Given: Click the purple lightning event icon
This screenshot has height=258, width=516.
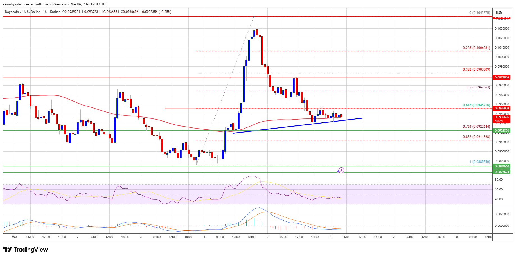Looking at the screenshot, I should coord(341,170).
